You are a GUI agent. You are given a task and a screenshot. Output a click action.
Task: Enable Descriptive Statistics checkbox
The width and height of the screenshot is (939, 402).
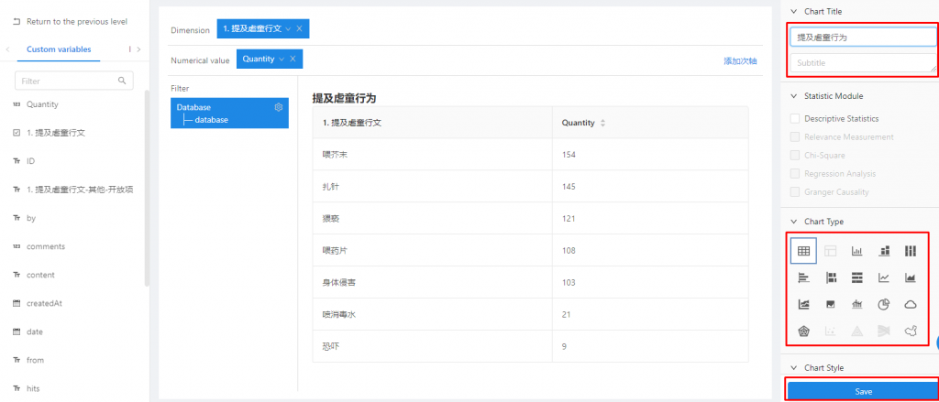pyautogui.click(x=795, y=118)
